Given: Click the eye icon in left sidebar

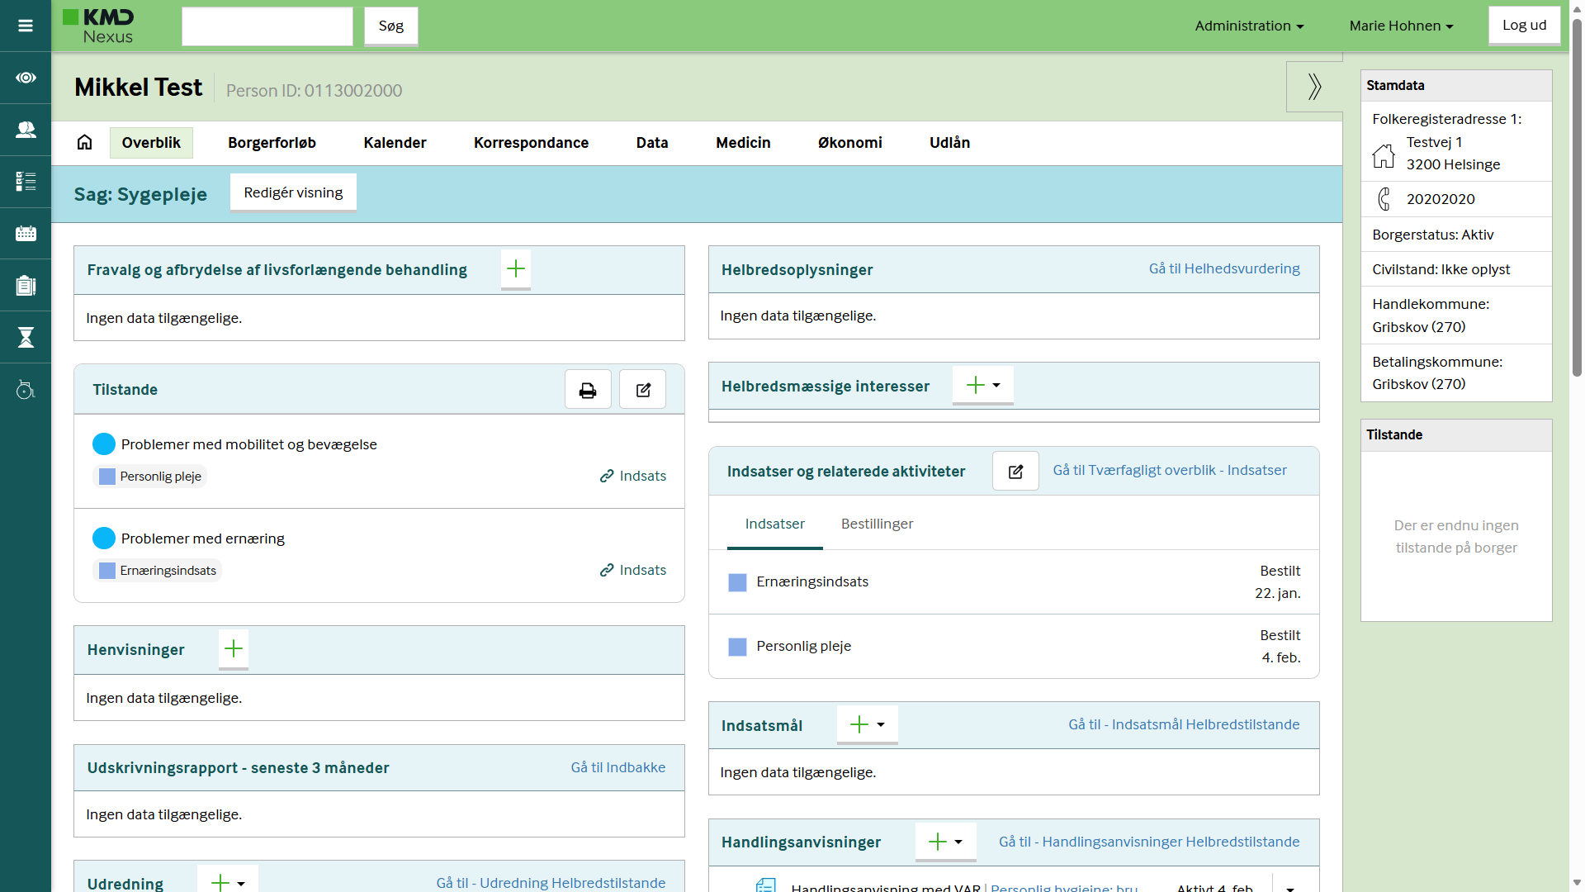Looking at the screenshot, I should tap(26, 78).
